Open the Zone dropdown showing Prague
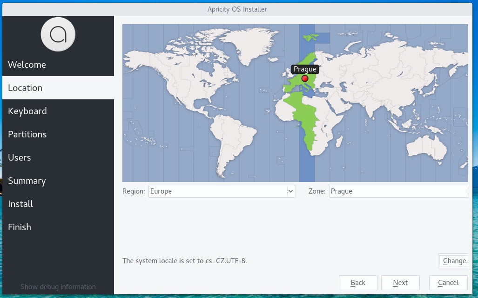This screenshot has height=298, width=478. coord(398,191)
